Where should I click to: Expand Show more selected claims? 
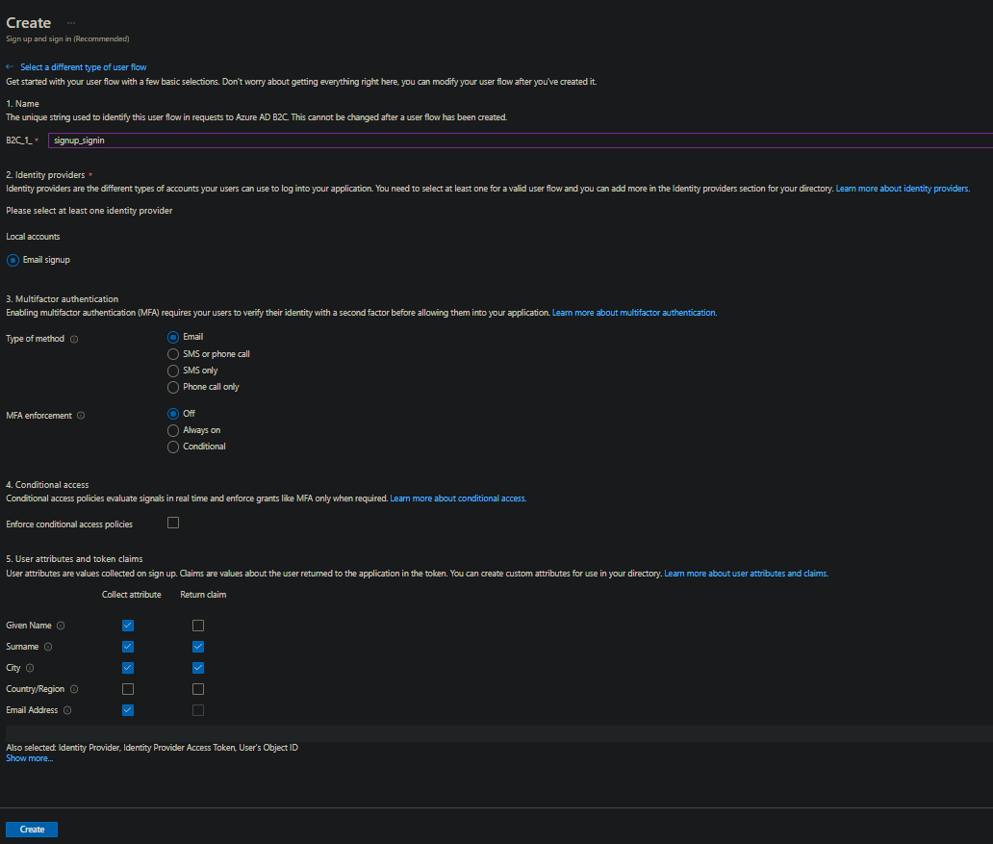point(29,757)
